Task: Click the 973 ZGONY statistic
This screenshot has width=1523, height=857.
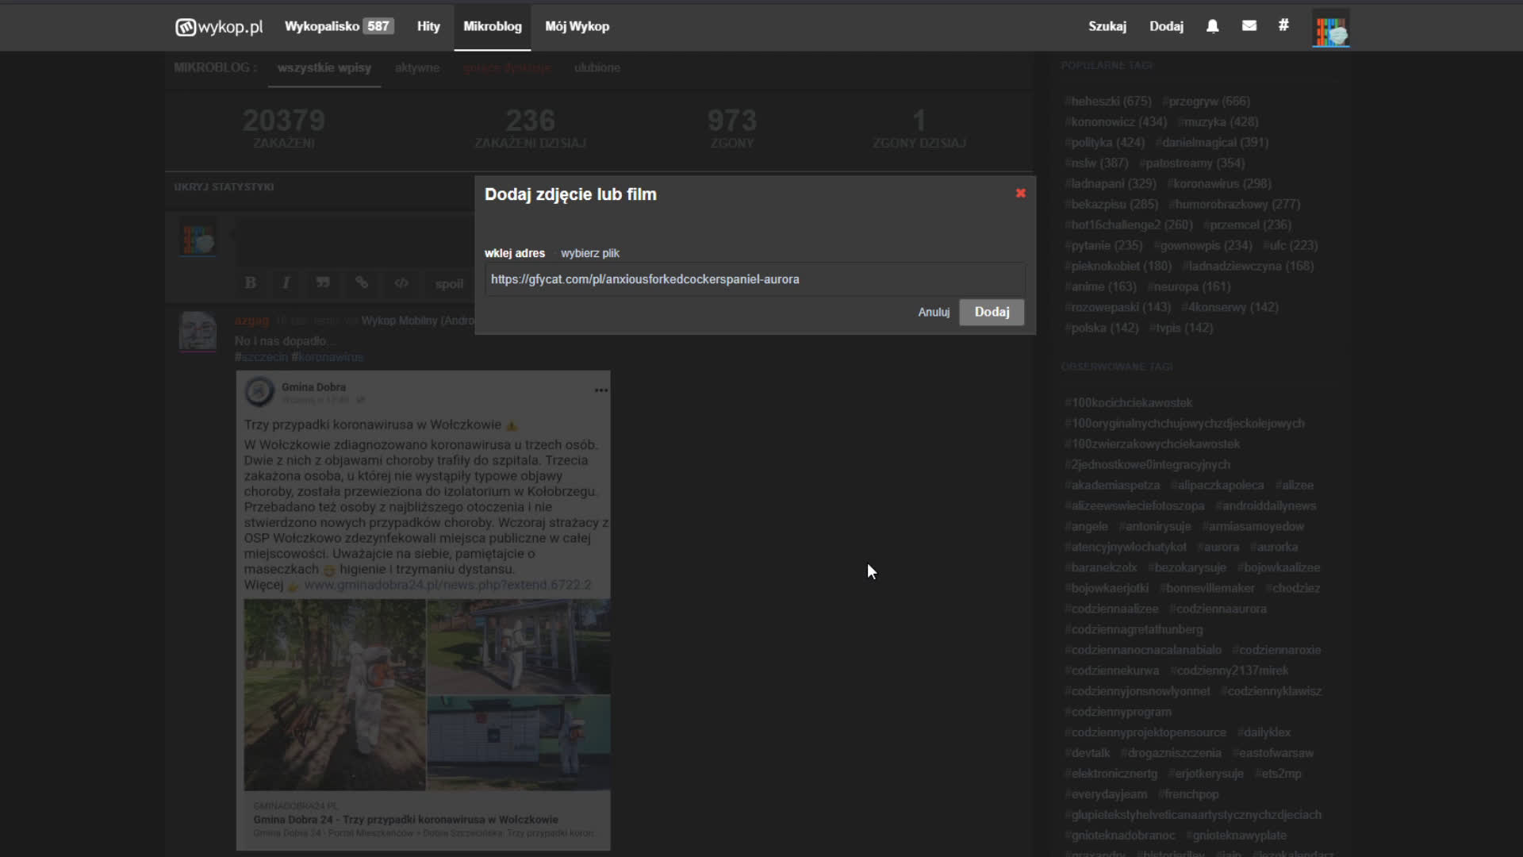Action: [731, 129]
